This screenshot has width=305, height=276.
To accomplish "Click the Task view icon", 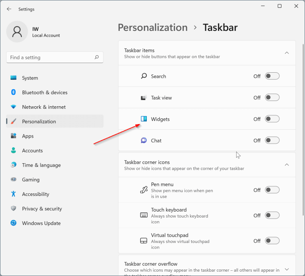I will click(x=144, y=98).
